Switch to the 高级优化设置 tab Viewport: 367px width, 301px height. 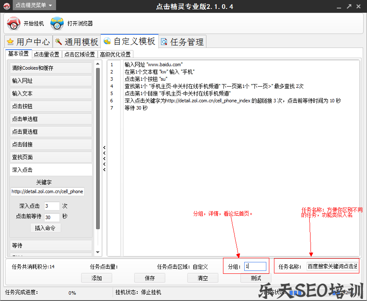(116, 54)
